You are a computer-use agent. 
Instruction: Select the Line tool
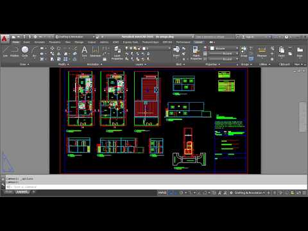point(5,51)
